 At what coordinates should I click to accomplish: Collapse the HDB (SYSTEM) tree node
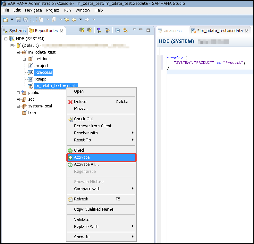pyautogui.click(x=6, y=39)
